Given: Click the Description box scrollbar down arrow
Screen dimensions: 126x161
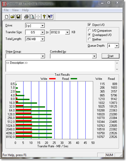Looking at the screenshot, I should (x=117, y=69).
